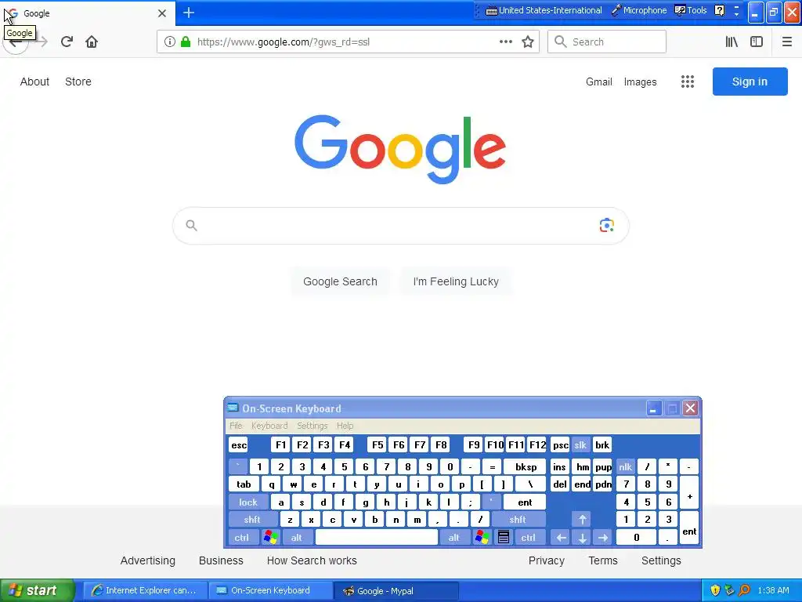Open the Store link
Viewport: 802px width, 602px height.
(x=78, y=82)
